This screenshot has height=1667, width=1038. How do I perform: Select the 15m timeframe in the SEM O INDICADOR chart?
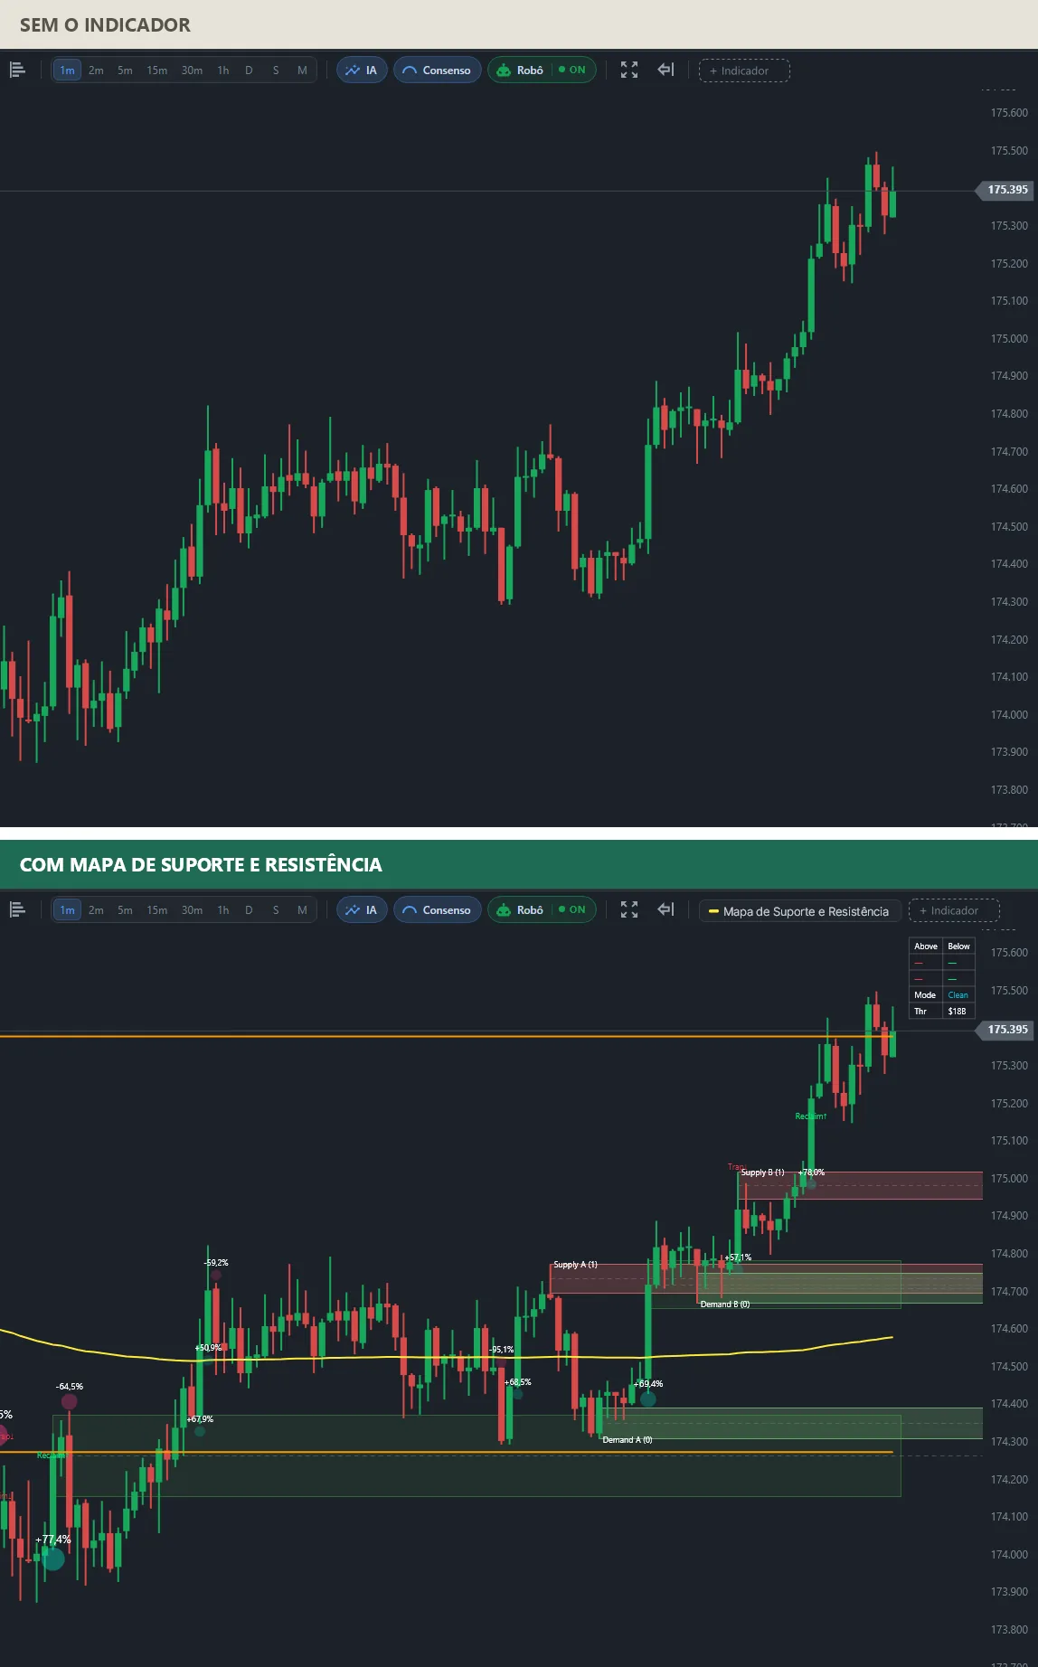[x=157, y=71]
